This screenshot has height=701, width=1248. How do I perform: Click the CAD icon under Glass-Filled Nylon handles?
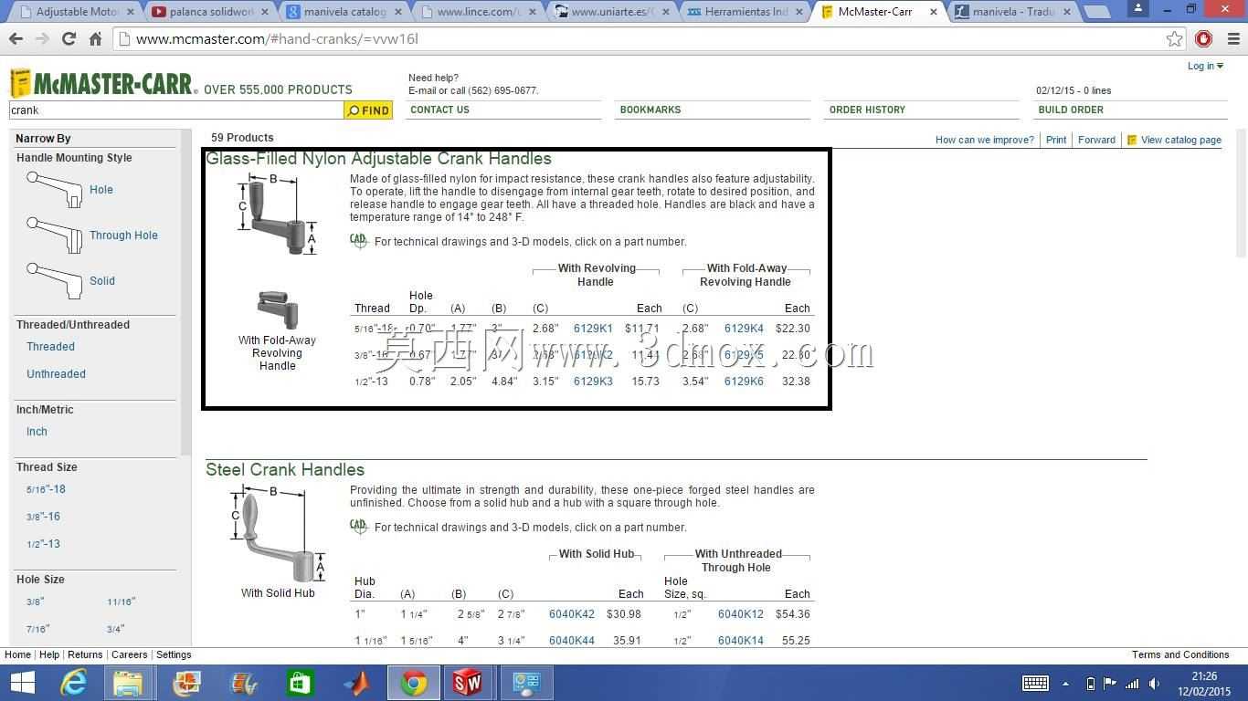pos(358,241)
